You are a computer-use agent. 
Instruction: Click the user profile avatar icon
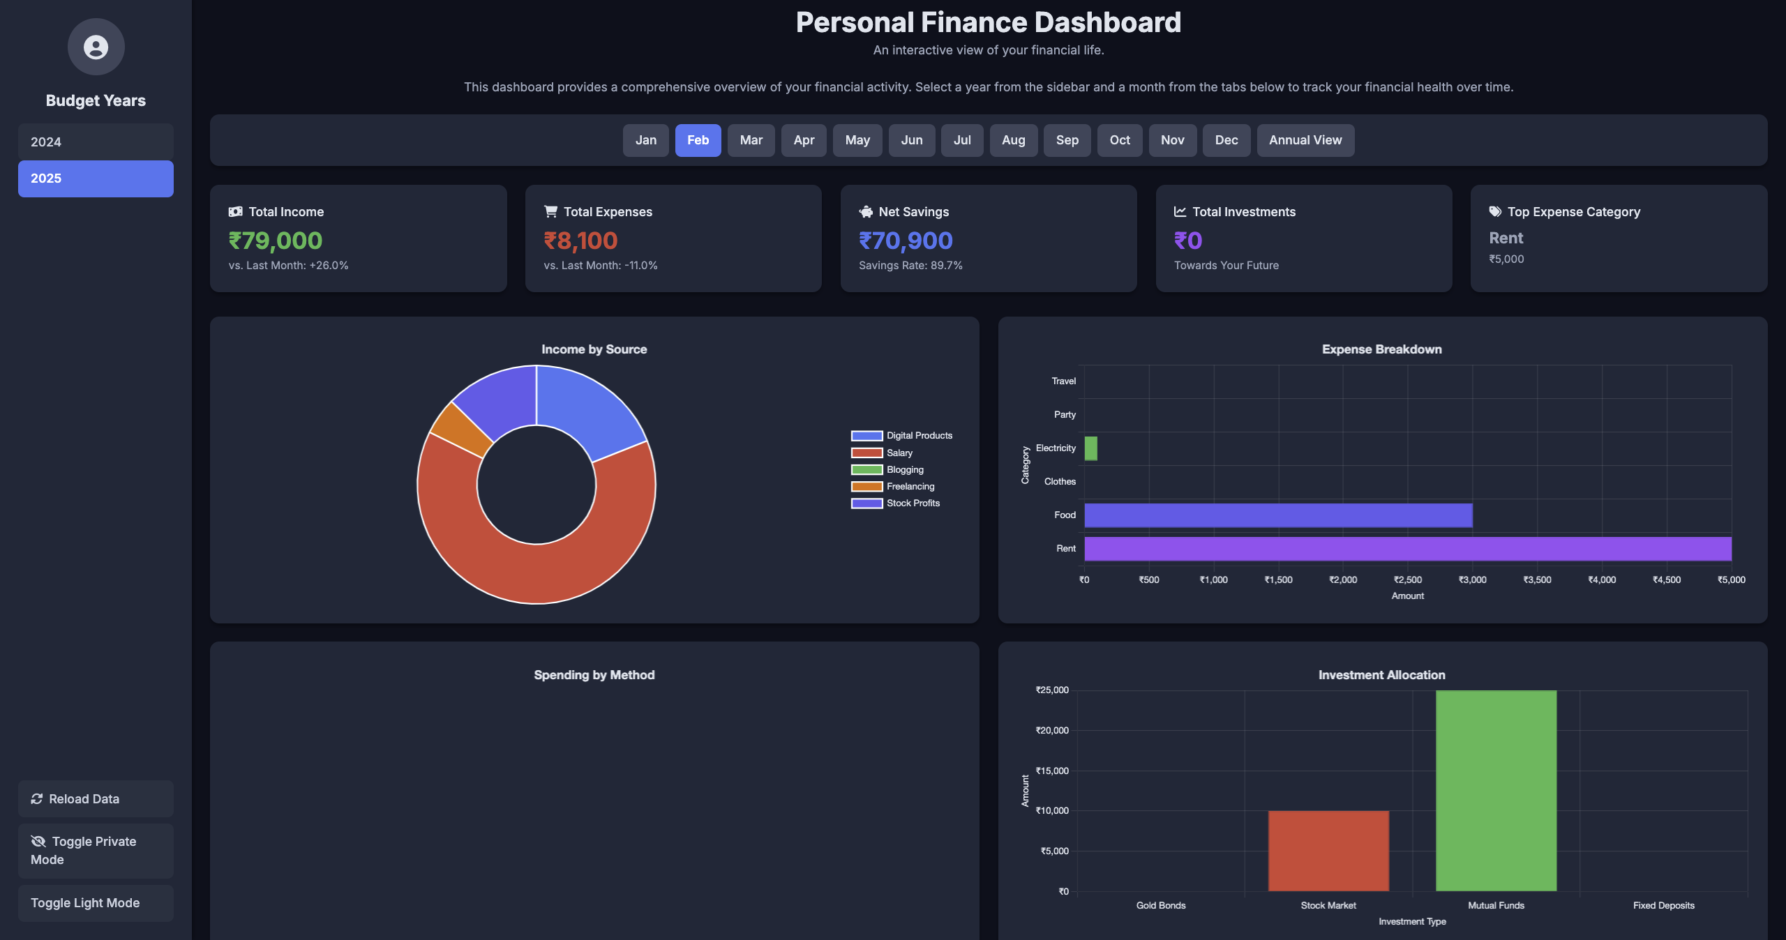(x=96, y=47)
